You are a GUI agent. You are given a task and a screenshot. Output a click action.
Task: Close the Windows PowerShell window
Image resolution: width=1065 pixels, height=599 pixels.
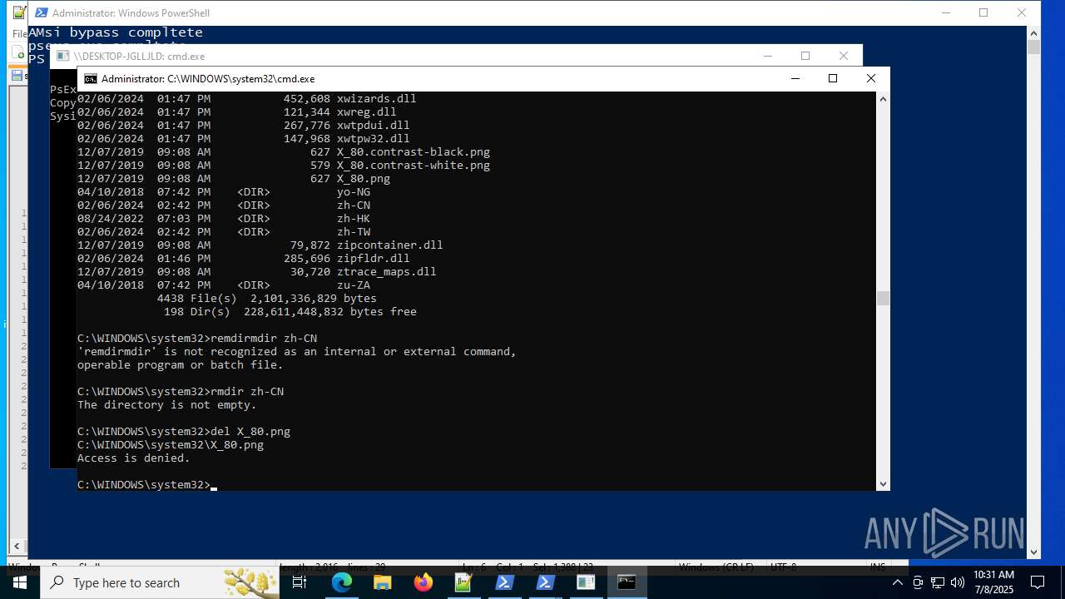pos(1022,12)
